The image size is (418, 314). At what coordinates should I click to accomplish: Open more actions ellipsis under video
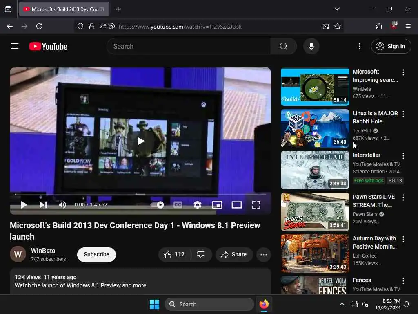[264, 254]
